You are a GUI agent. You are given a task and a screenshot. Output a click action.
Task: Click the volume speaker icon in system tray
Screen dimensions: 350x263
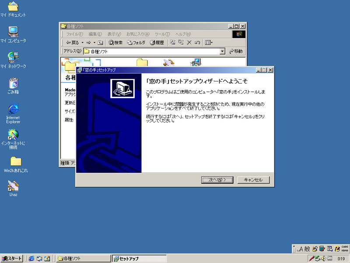(323, 258)
